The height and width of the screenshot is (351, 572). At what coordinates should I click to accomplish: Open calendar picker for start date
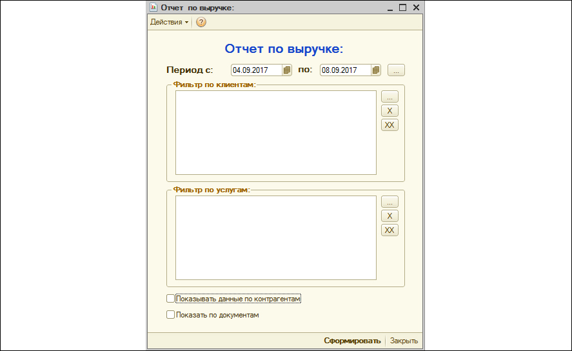288,70
